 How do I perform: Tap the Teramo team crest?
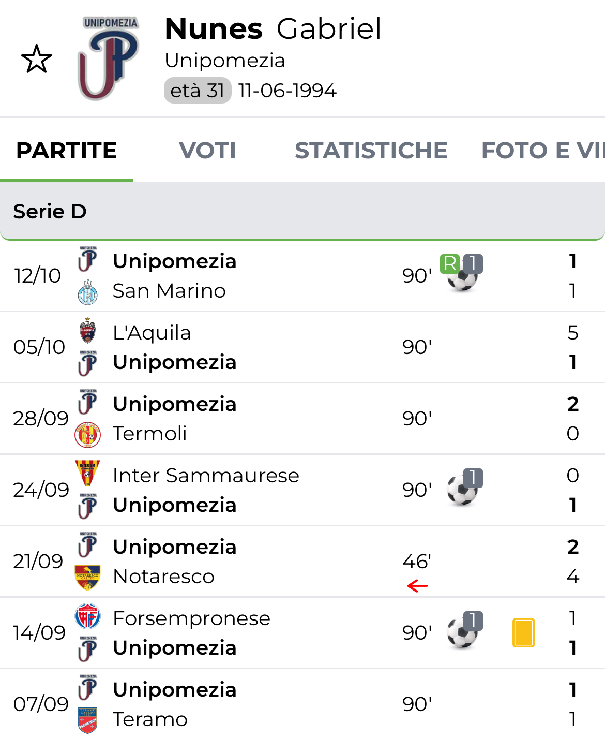[x=87, y=720]
